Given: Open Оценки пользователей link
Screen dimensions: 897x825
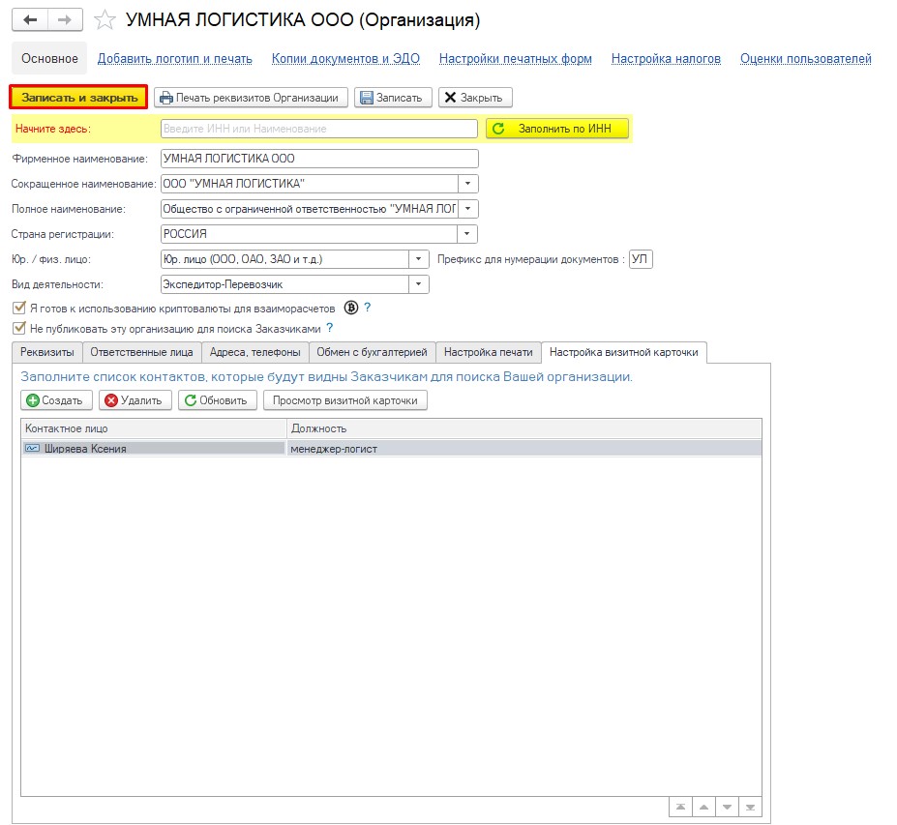Looking at the screenshot, I should click(x=805, y=58).
